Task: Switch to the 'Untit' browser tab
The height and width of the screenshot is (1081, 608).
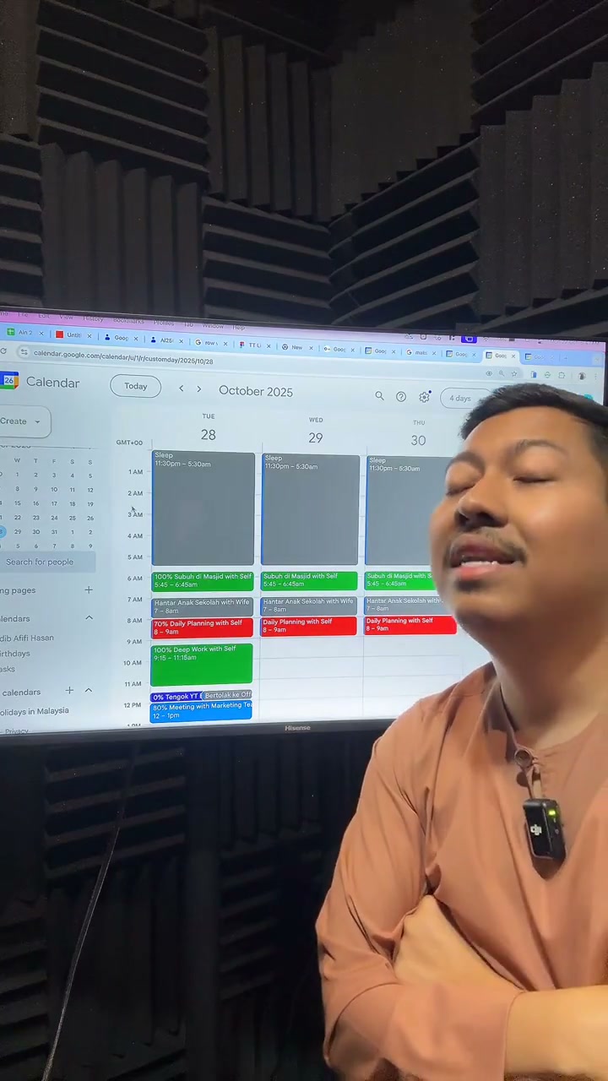Action: (74, 335)
